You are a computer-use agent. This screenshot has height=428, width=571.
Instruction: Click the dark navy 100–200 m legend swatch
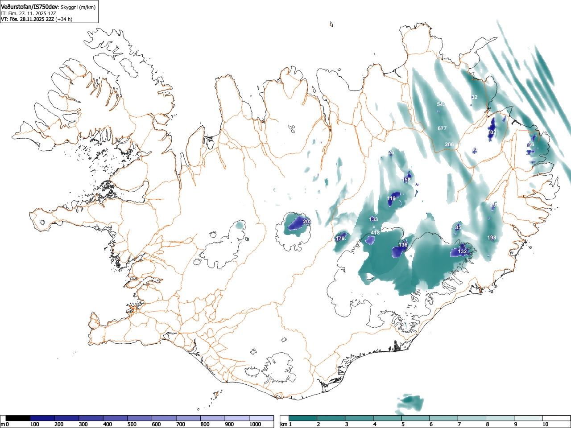tap(42, 418)
